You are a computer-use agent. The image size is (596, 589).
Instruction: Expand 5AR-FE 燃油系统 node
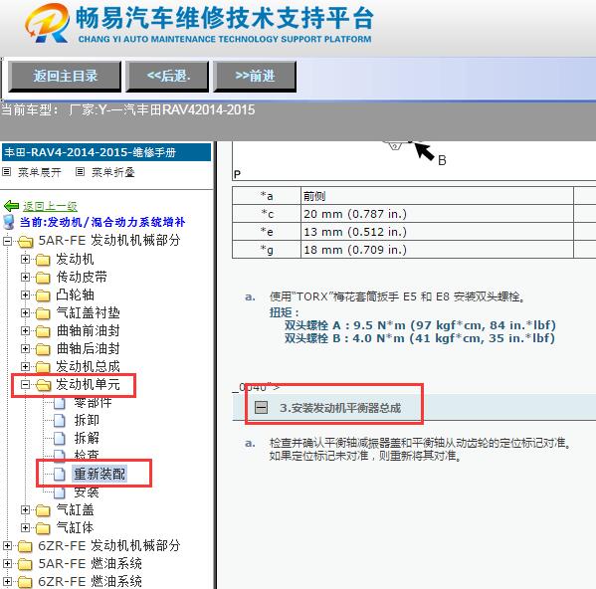coord(7,563)
